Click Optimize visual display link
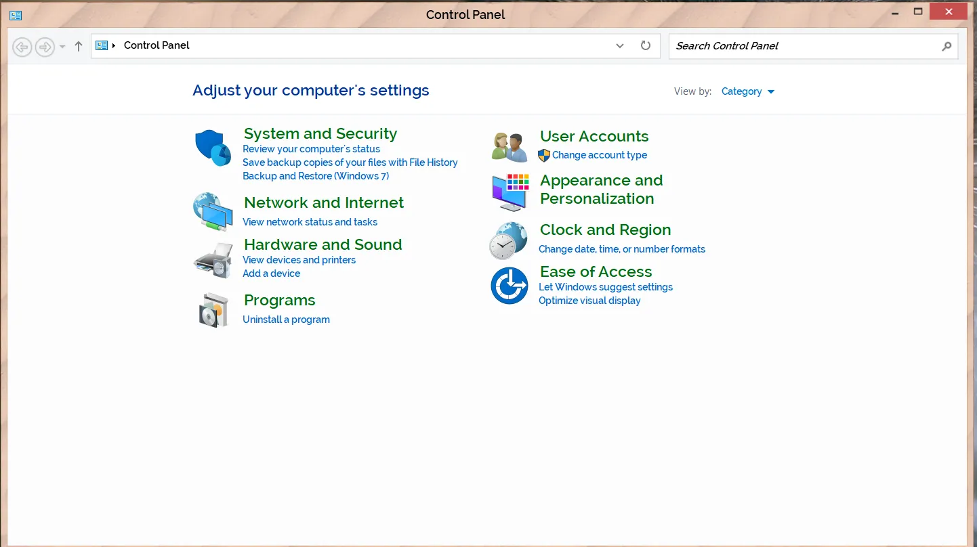This screenshot has width=977, height=547. [x=589, y=301]
